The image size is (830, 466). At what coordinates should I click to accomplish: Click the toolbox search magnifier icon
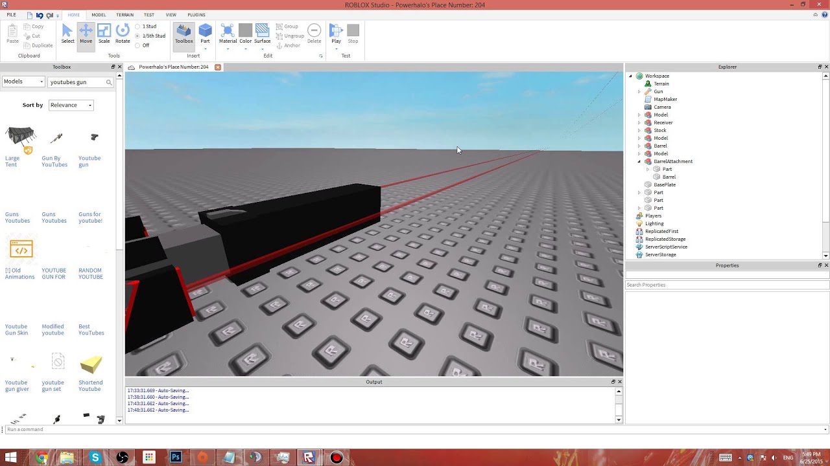coord(109,82)
